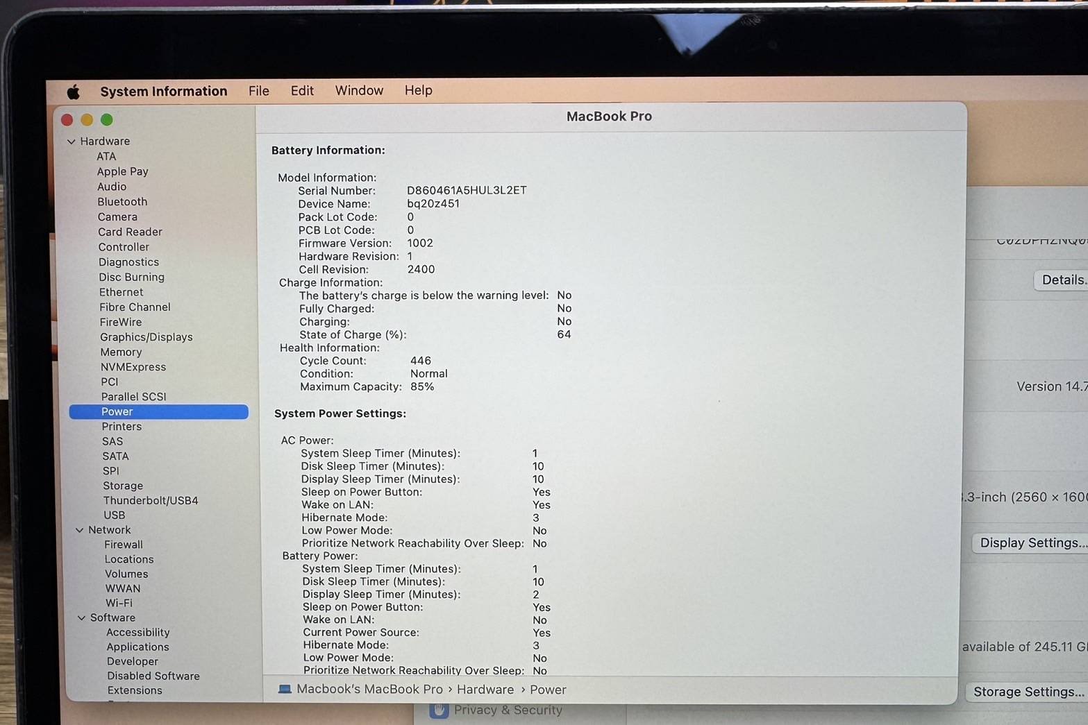Click Macbook's MacBook Pro in path bar
This screenshot has height=725, width=1088.
tap(369, 689)
